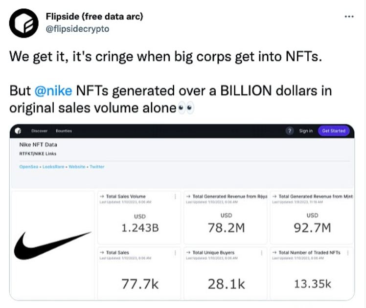Open Total Sales card kebab menu
This screenshot has height=308, width=366.
pyautogui.click(x=175, y=253)
